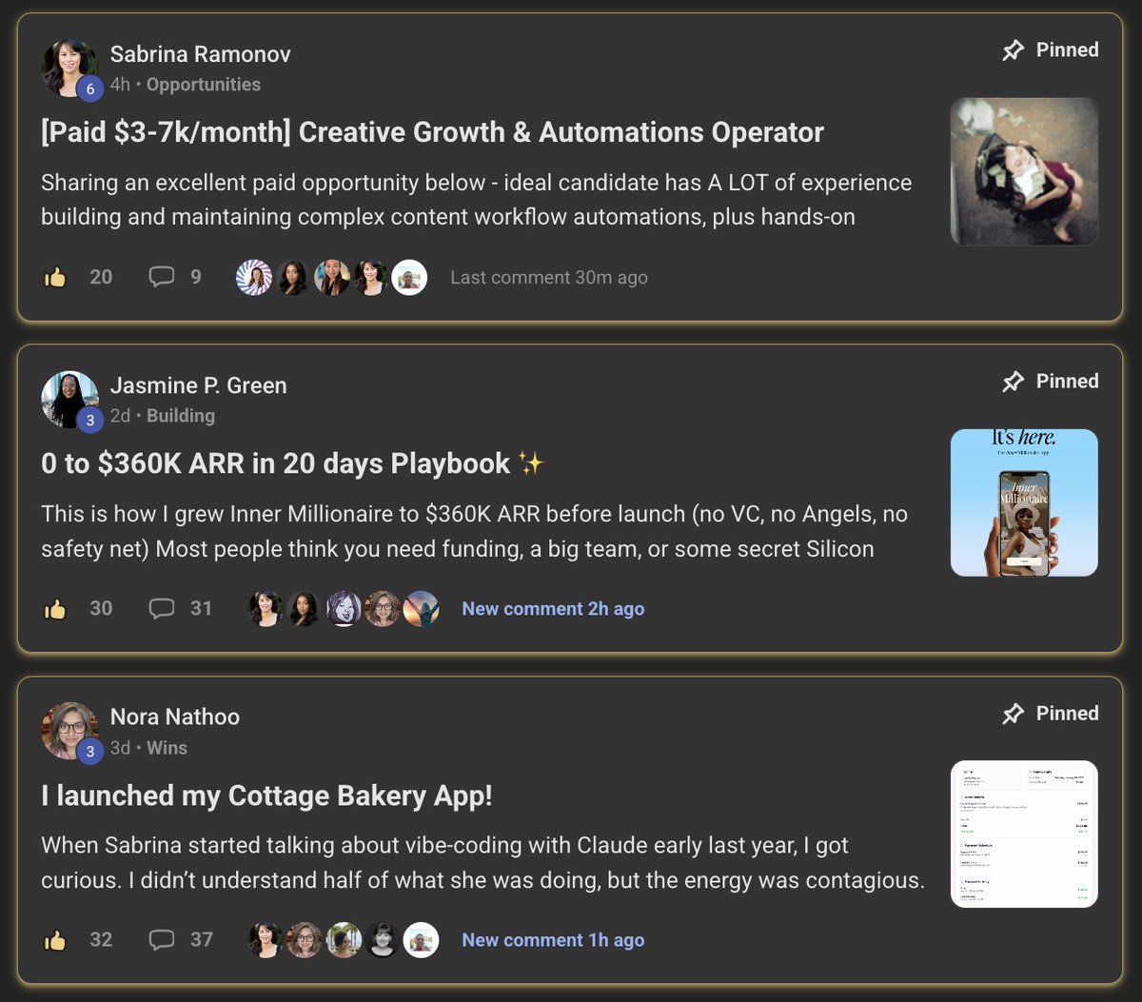The height and width of the screenshot is (1002, 1142).
Task: Click New comment 1h ago on Nora's post
Action: point(553,939)
